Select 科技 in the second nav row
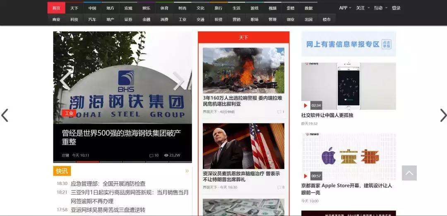This screenshot has height=216, width=447. (74, 19)
